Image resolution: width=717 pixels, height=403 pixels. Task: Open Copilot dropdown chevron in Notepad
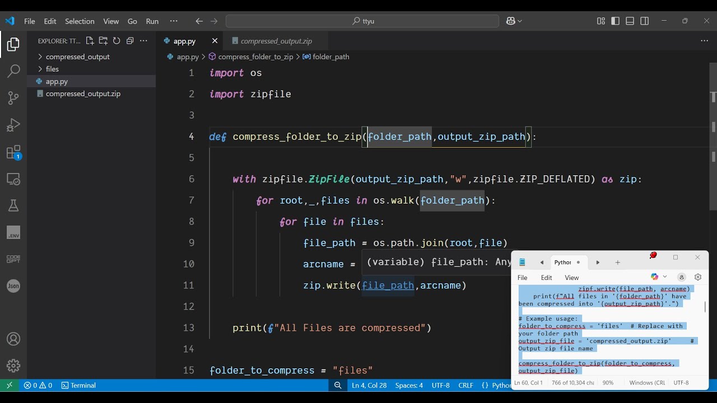[x=665, y=277]
